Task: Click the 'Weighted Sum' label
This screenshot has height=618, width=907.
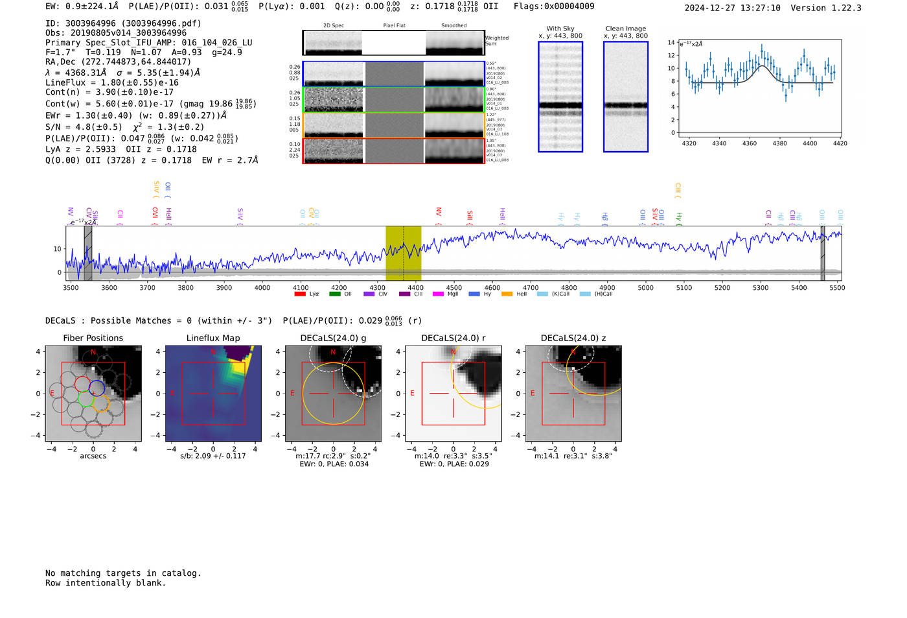Action: 497,41
